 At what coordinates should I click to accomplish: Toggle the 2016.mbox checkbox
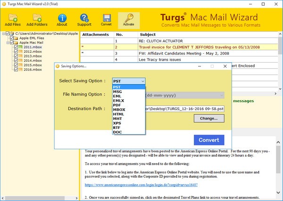pos(16,69)
